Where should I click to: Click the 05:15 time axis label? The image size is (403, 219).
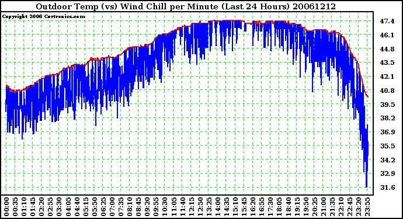coord(86,207)
